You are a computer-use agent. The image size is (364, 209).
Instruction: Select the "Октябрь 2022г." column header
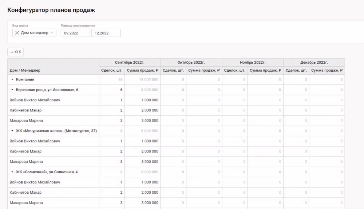191,63
